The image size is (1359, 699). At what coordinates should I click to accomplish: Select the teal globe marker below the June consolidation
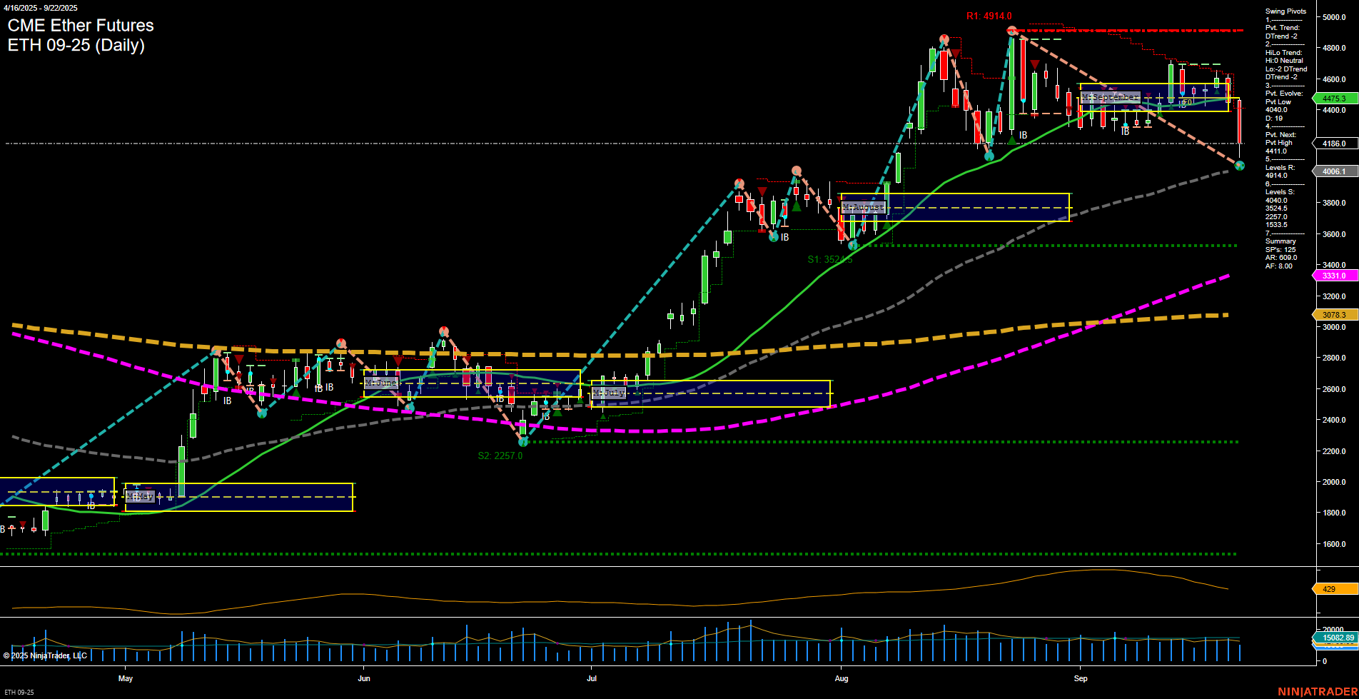(x=410, y=408)
